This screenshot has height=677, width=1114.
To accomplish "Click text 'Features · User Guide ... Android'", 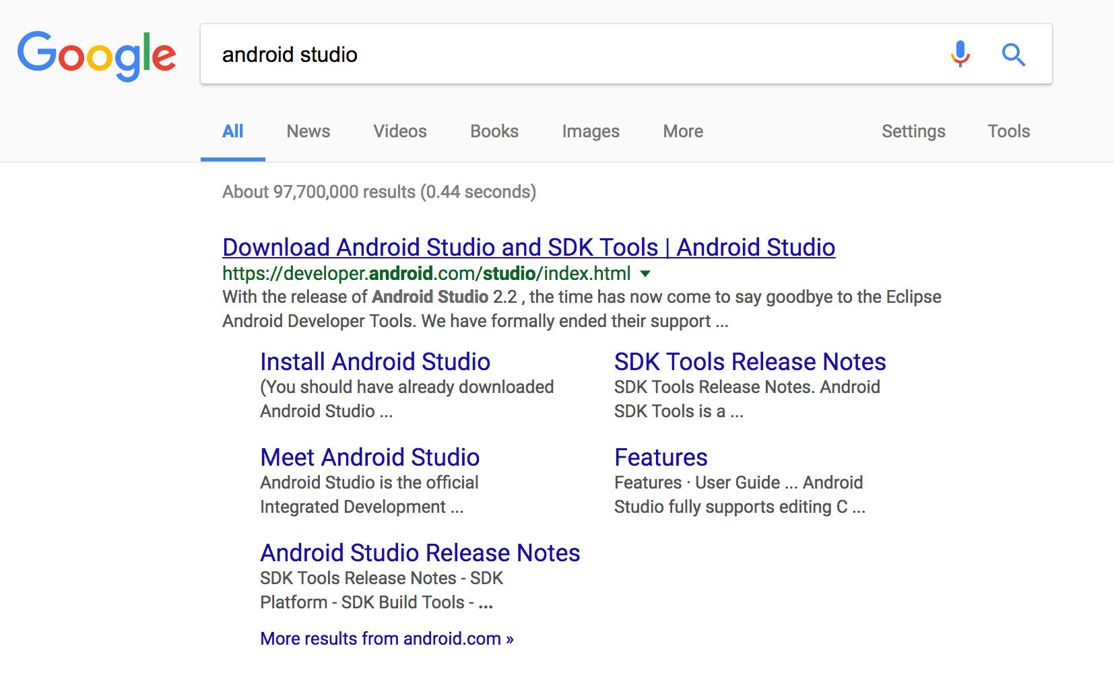I will coord(738,483).
